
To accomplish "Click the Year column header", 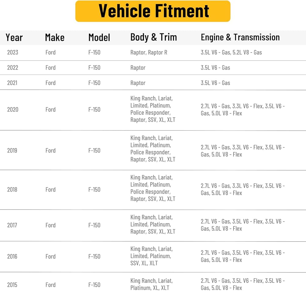I will [14, 38].
